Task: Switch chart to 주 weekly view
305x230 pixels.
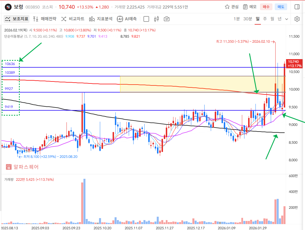Action: coord(265,19)
